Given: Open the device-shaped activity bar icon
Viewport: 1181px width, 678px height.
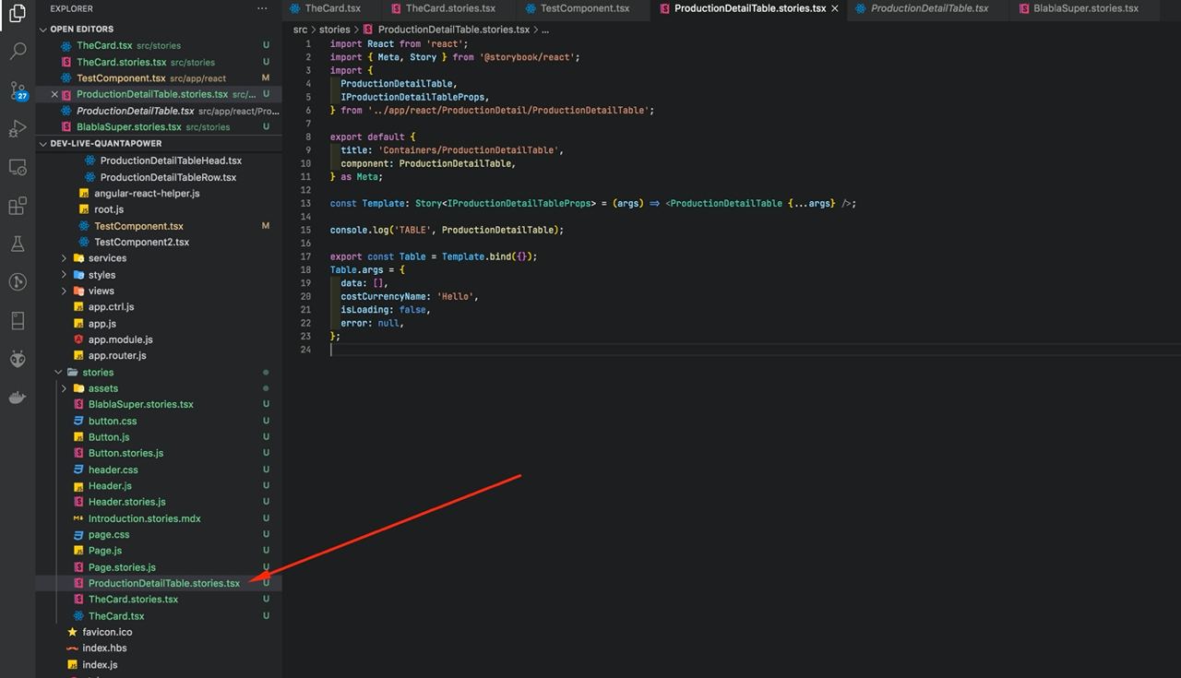Looking at the screenshot, I should click(x=18, y=321).
